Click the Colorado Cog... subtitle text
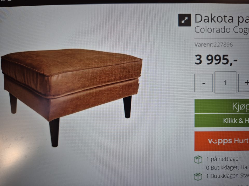Viewport: 249px width, 186px height. pos(222,30)
